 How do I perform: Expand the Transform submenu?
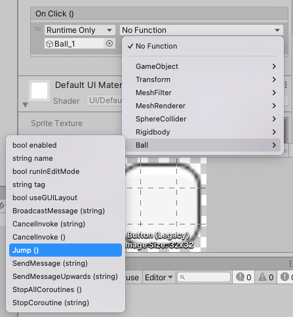[x=203, y=79]
